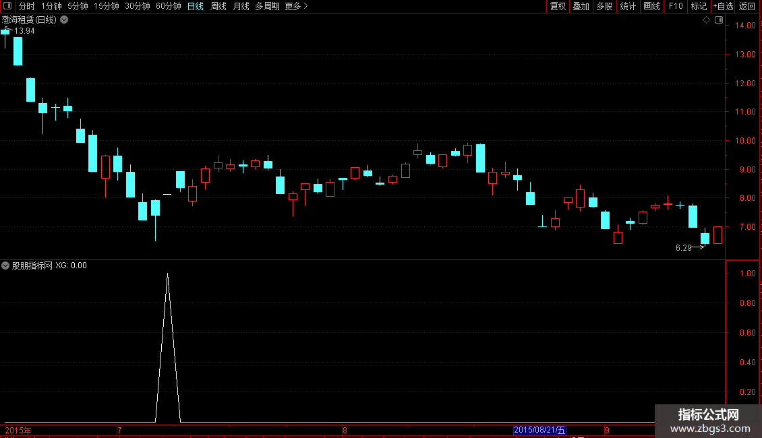Screen dimensions: 762x438
Task: Expand the 更多 periods menu
Action: (x=296, y=6)
